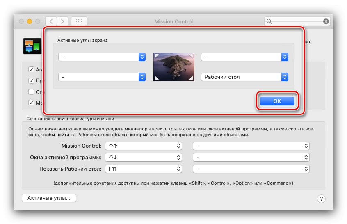The width and height of the screenshot is (347, 224).
Task: Open the Показать Рабочий стол F11 dropdown
Action: pyautogui.click(x=144, y=169)
